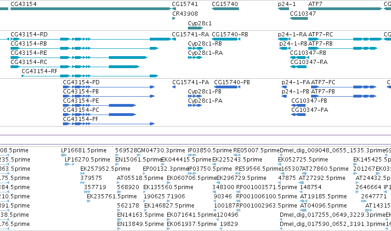
Task: Click protein CG43154-PC label
Action: pyautogui.click(x=81, y=110)
